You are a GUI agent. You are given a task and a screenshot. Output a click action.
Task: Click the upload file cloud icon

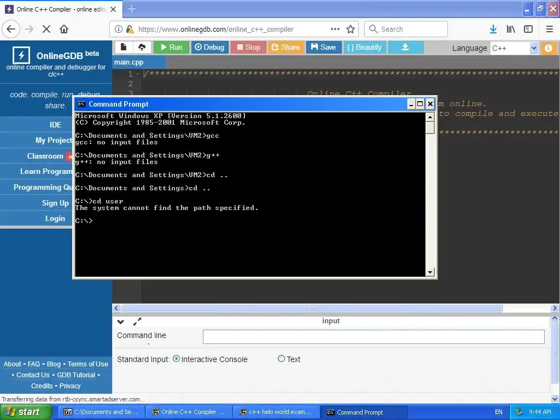pos(142,47)
